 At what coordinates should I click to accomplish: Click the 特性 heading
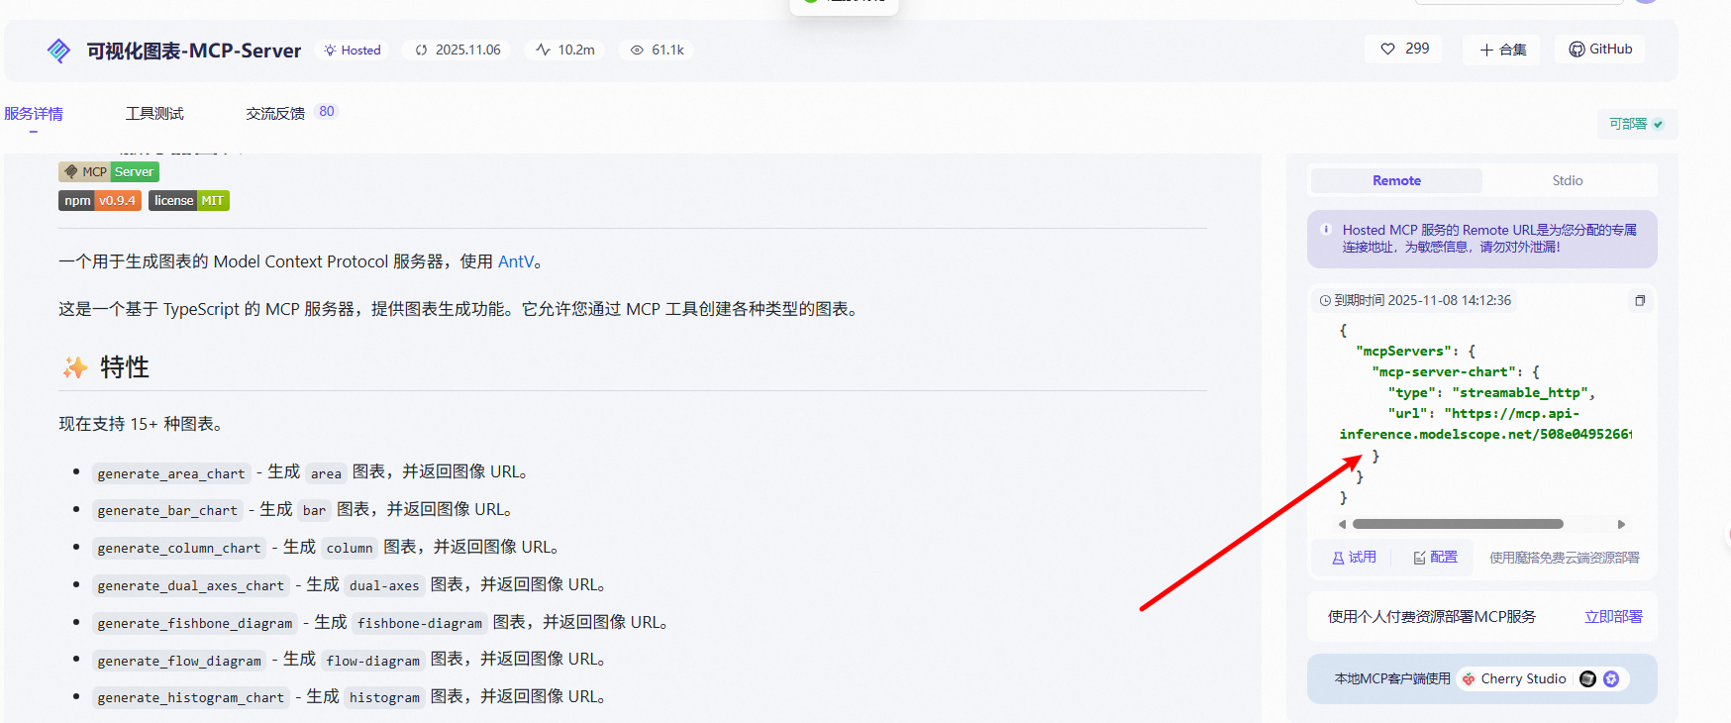125,367
